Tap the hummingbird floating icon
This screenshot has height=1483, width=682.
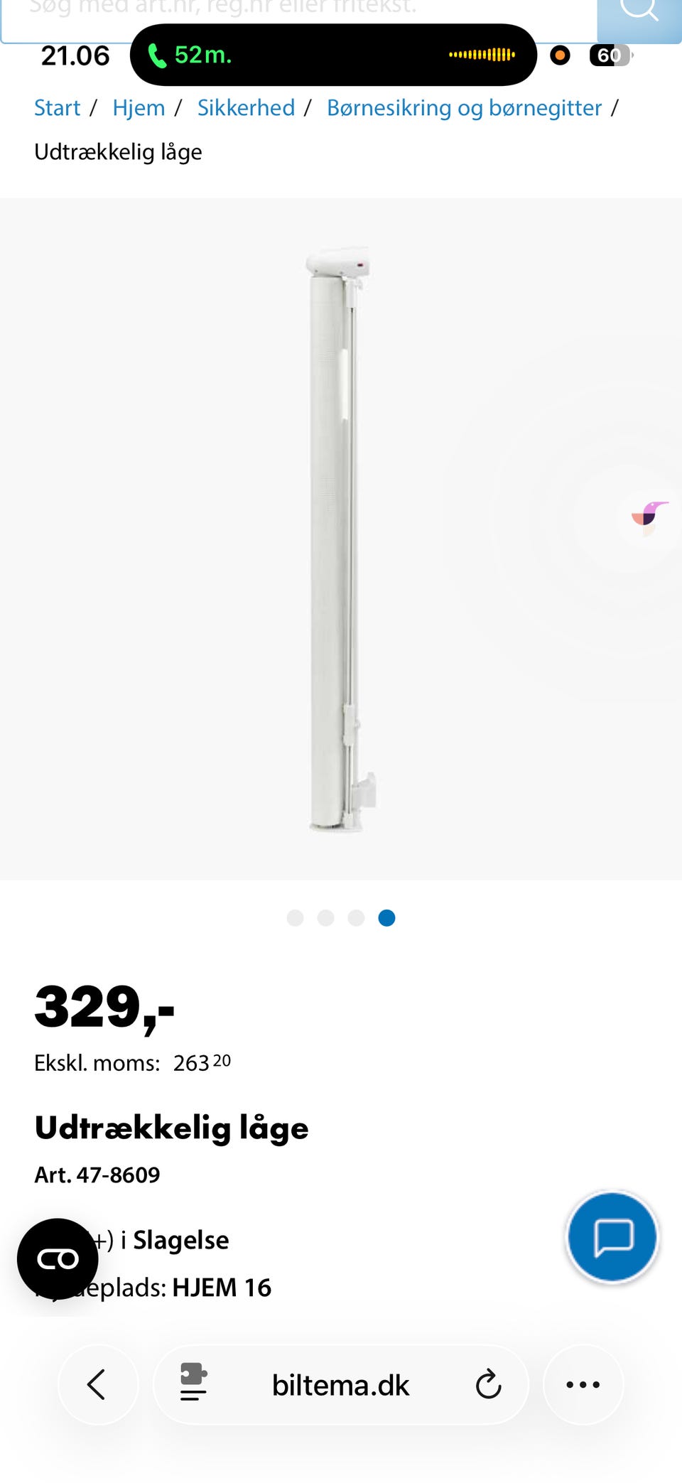tap(649, 518)
